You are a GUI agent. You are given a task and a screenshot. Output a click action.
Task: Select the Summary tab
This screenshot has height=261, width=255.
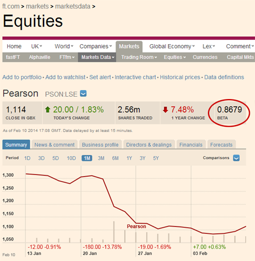tap(16, 144)
